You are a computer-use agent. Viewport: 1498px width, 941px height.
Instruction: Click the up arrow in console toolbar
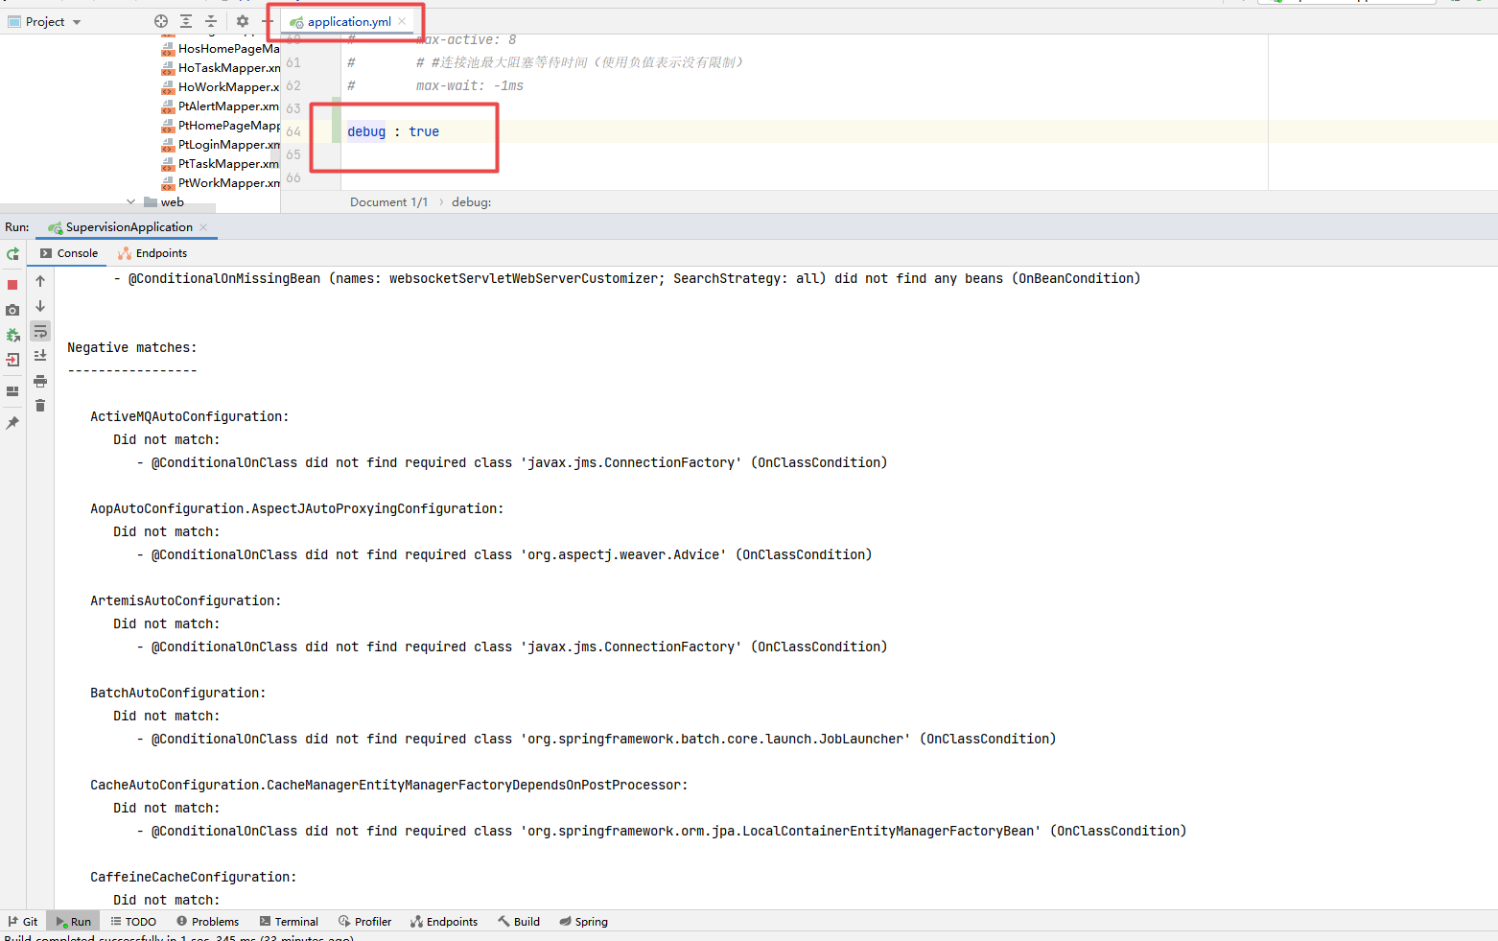[x=40, y=281]
